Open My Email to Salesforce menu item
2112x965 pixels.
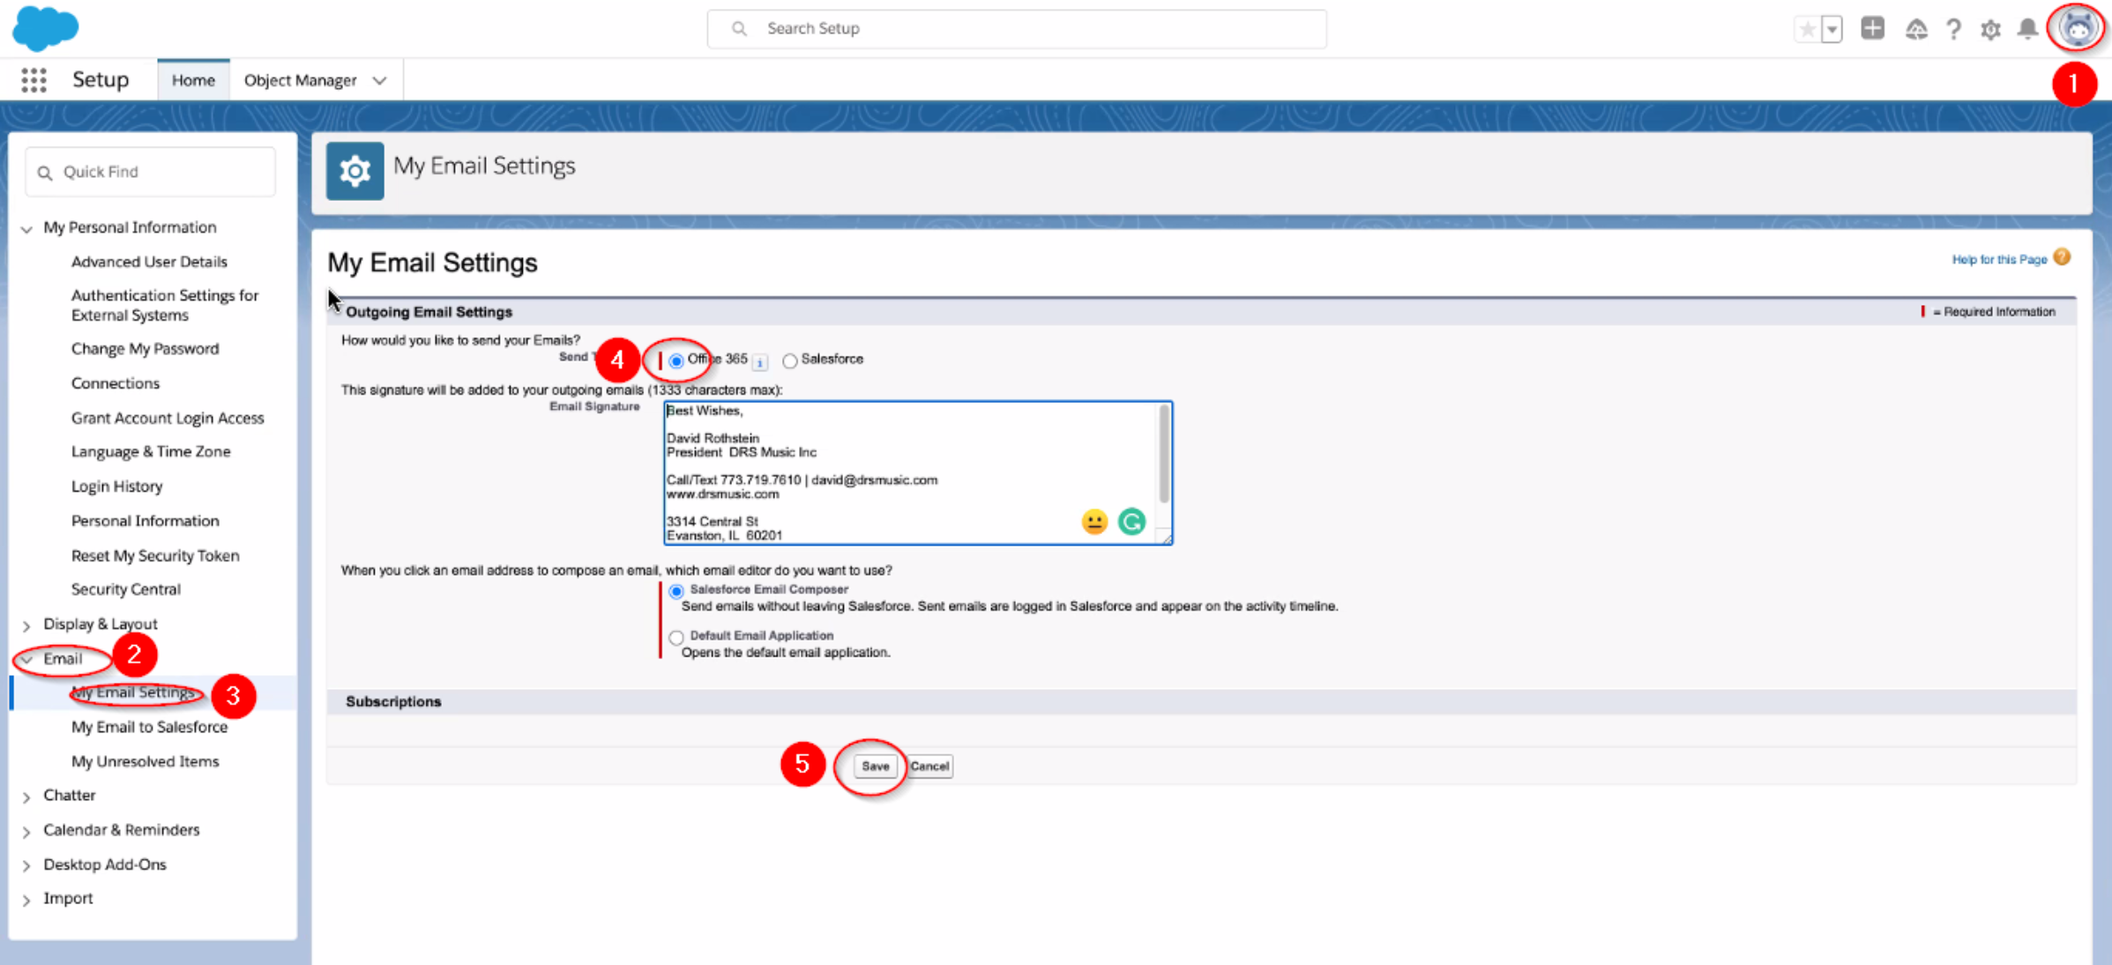[149, 727]
